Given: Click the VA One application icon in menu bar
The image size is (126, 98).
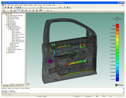Looking at the screenshot, I should 3,5.
